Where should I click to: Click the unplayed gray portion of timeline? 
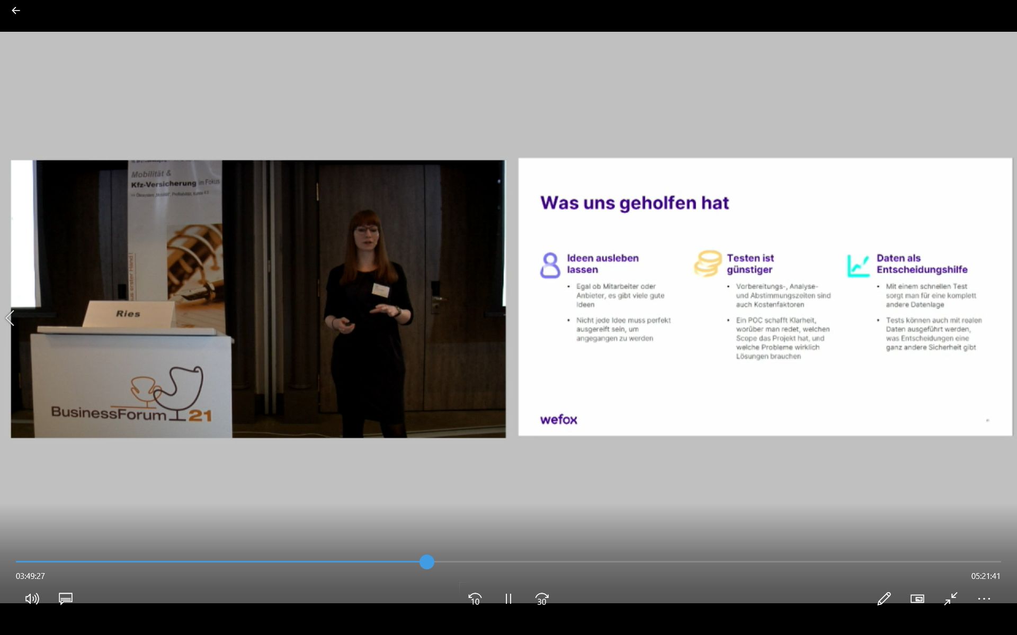tap(715, 561)
